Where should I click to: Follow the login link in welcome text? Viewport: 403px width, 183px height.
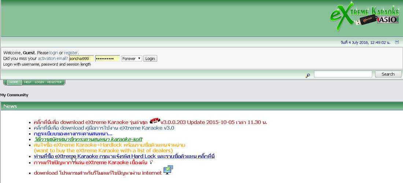coord(54,53)
